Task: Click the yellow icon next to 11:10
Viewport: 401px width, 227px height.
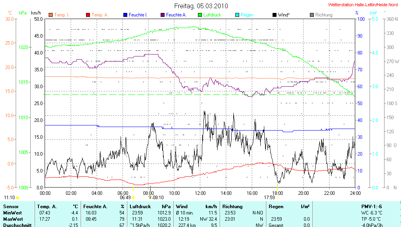Action: pyautogui.click(x=18, y=198)
